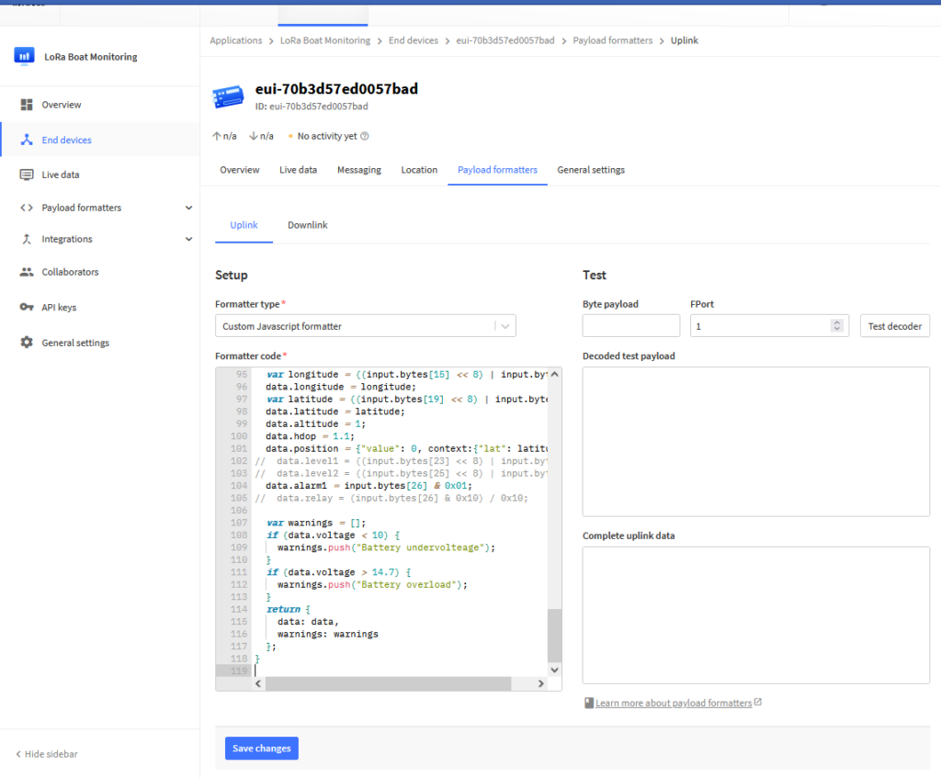Expand the Integrations sidebar chevron
This screenshot has height=778, width=941.
click(188, 239)
